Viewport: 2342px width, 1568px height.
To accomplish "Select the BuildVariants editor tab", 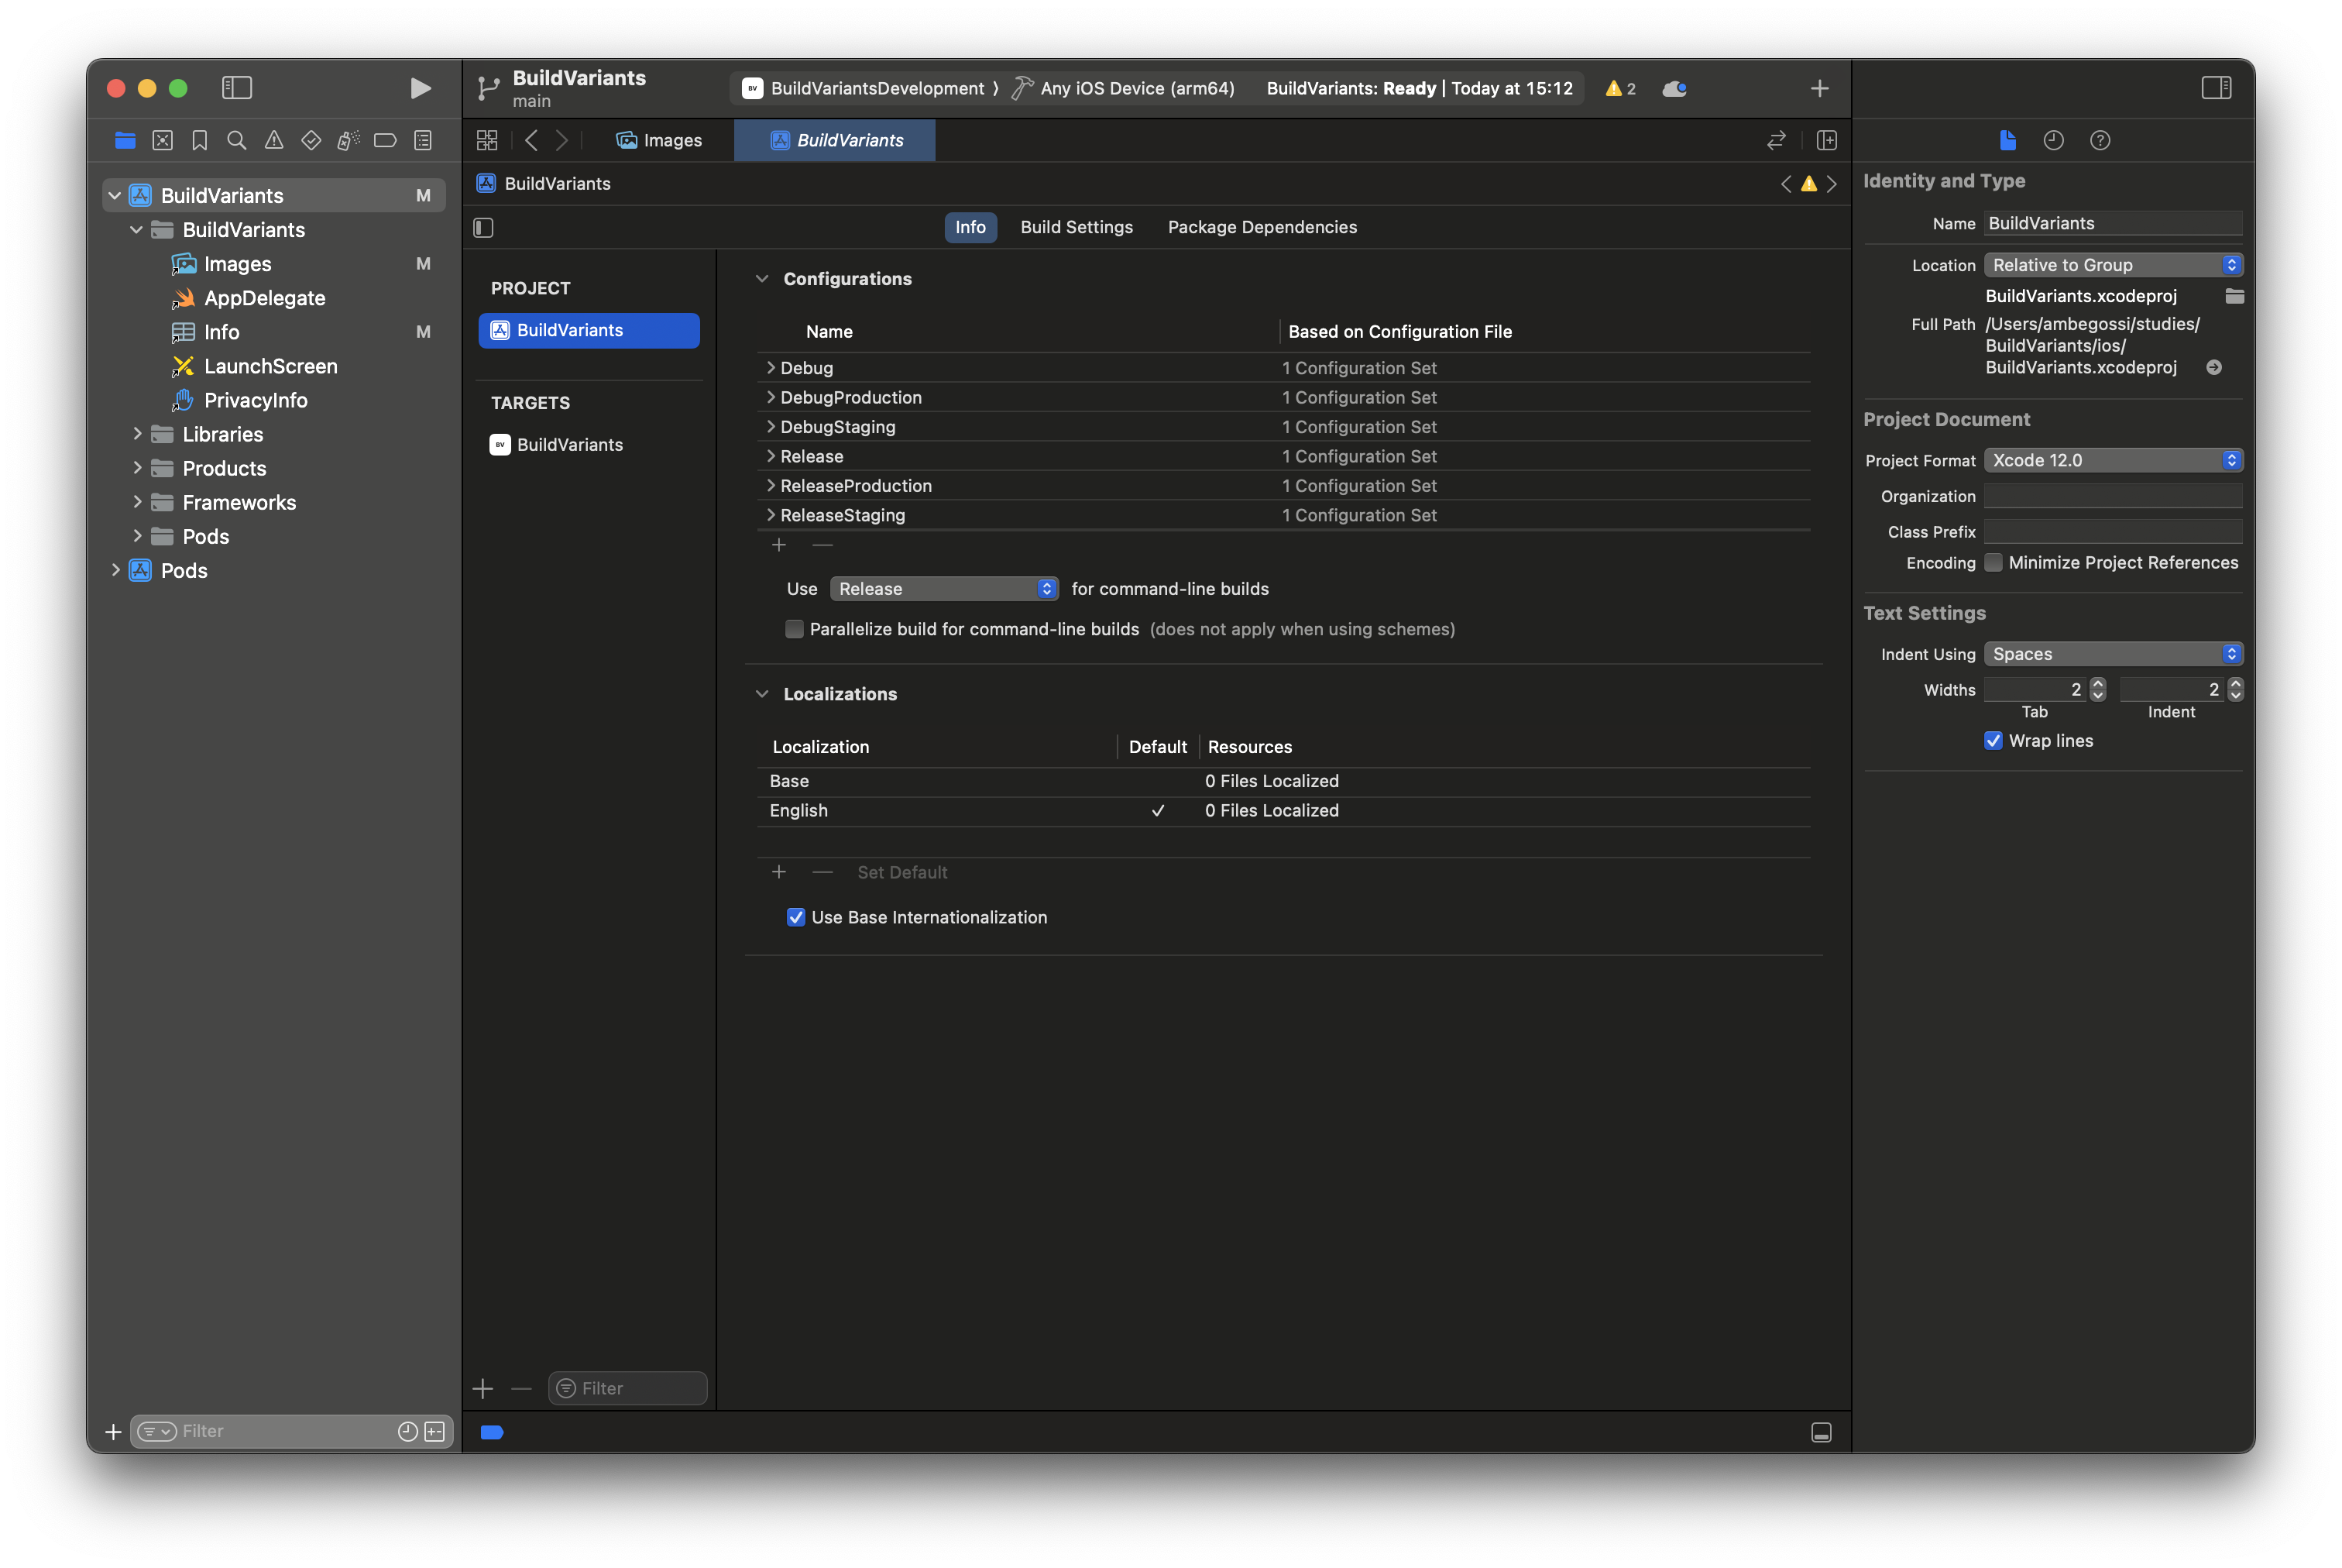I will click(x=835, y=141).
